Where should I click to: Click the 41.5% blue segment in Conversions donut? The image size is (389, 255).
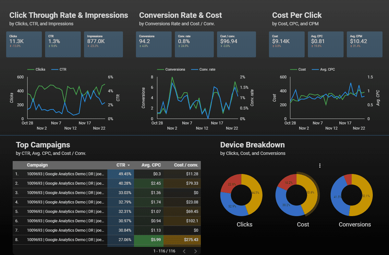point(338,197)
